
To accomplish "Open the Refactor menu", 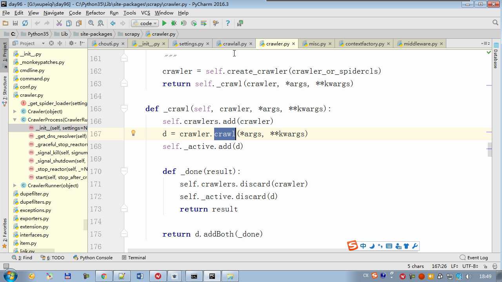I will [95, 13].
